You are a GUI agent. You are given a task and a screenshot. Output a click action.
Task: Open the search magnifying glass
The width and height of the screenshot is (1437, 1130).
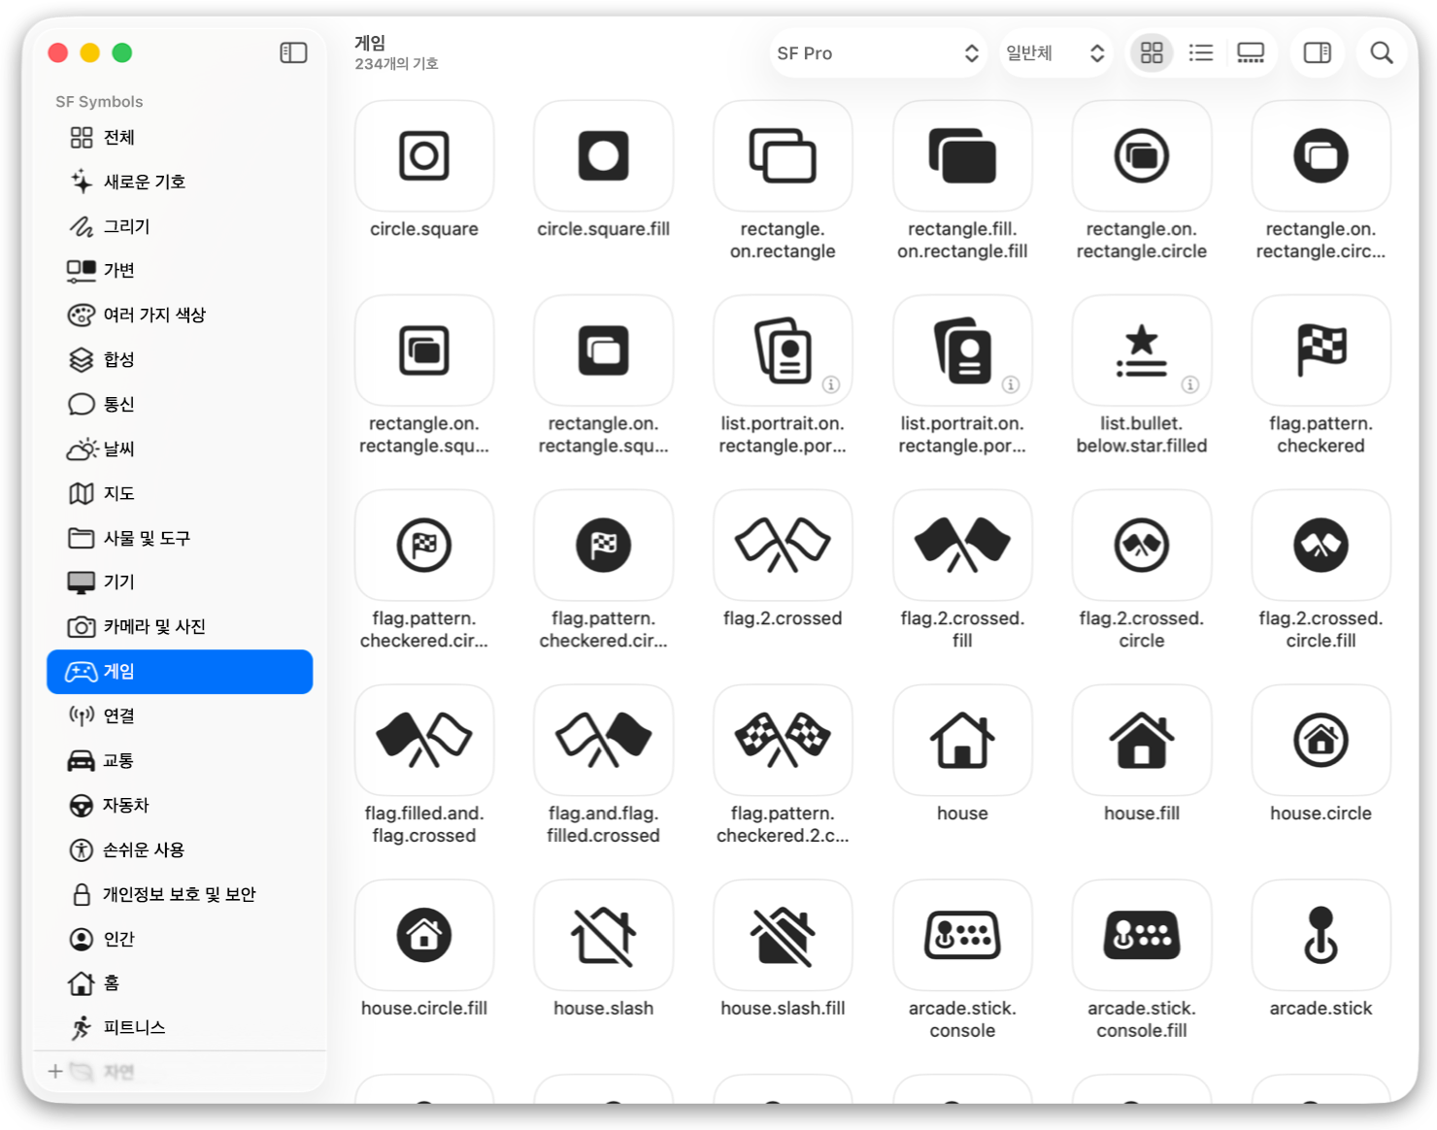pos(1382,53)
